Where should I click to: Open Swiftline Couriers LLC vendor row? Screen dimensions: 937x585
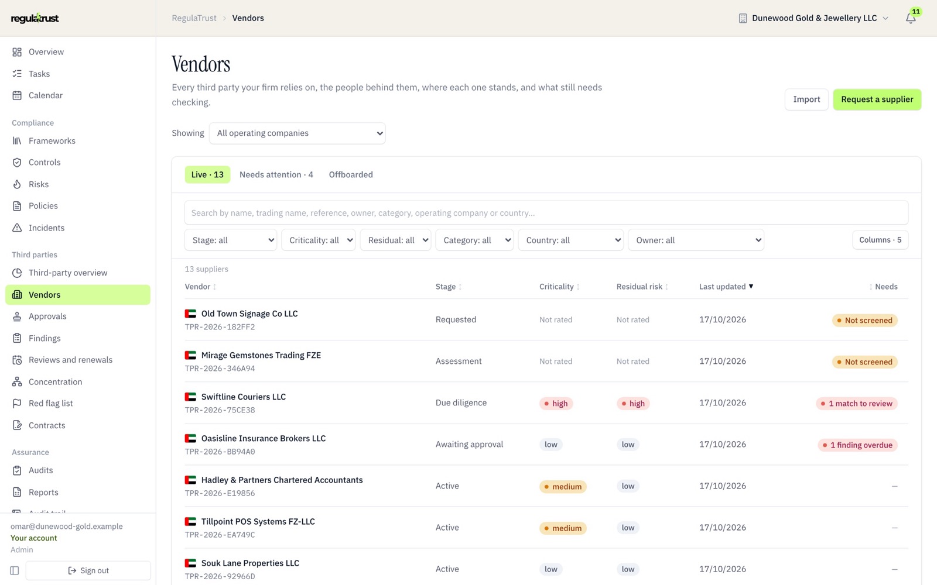pyautogui.click(x=546, y=402)
